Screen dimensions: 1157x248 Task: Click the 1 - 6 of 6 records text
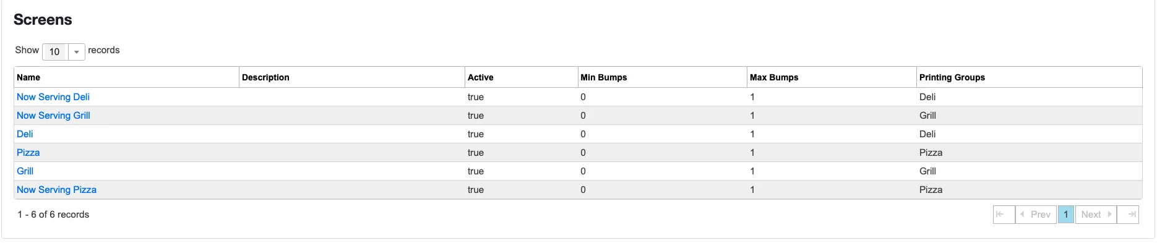coord(53,215)
